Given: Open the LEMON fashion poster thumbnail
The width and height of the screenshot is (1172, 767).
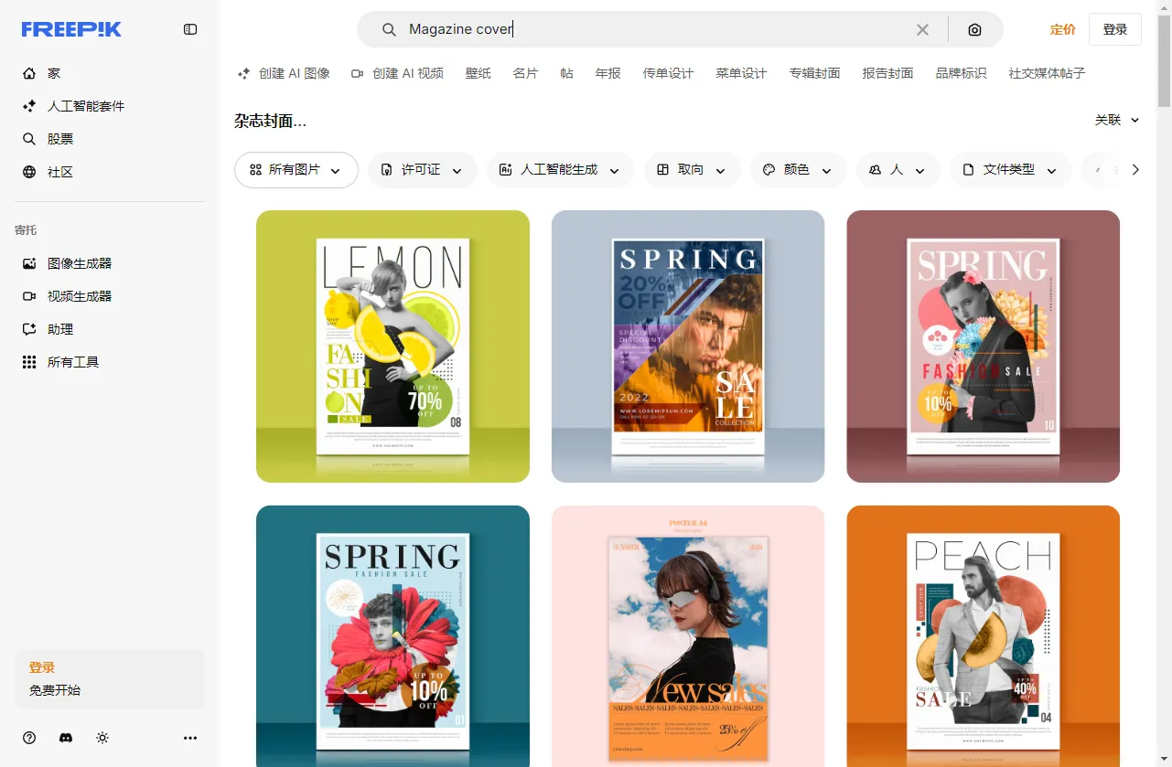Looking at the screenshot, I should point(392,346).
